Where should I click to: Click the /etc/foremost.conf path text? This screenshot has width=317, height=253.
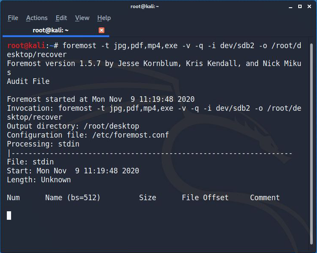[x=130, y=135]
